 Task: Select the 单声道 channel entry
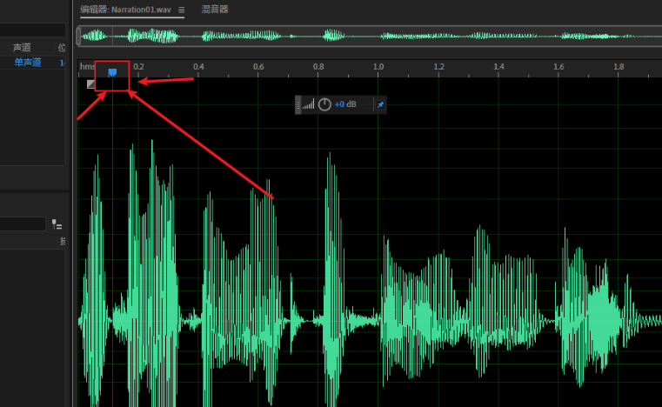pyautogui.click(x=28, y=63)
